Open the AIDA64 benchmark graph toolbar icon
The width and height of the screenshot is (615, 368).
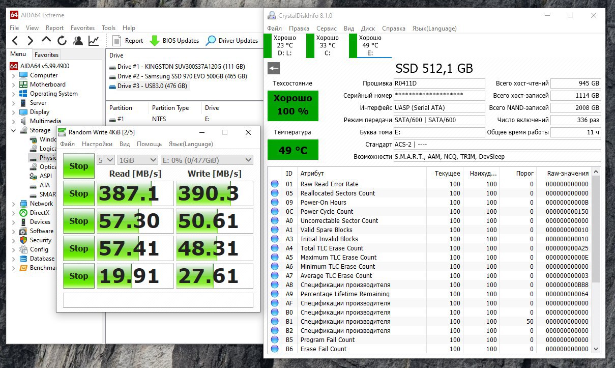[x=94, y=41]
